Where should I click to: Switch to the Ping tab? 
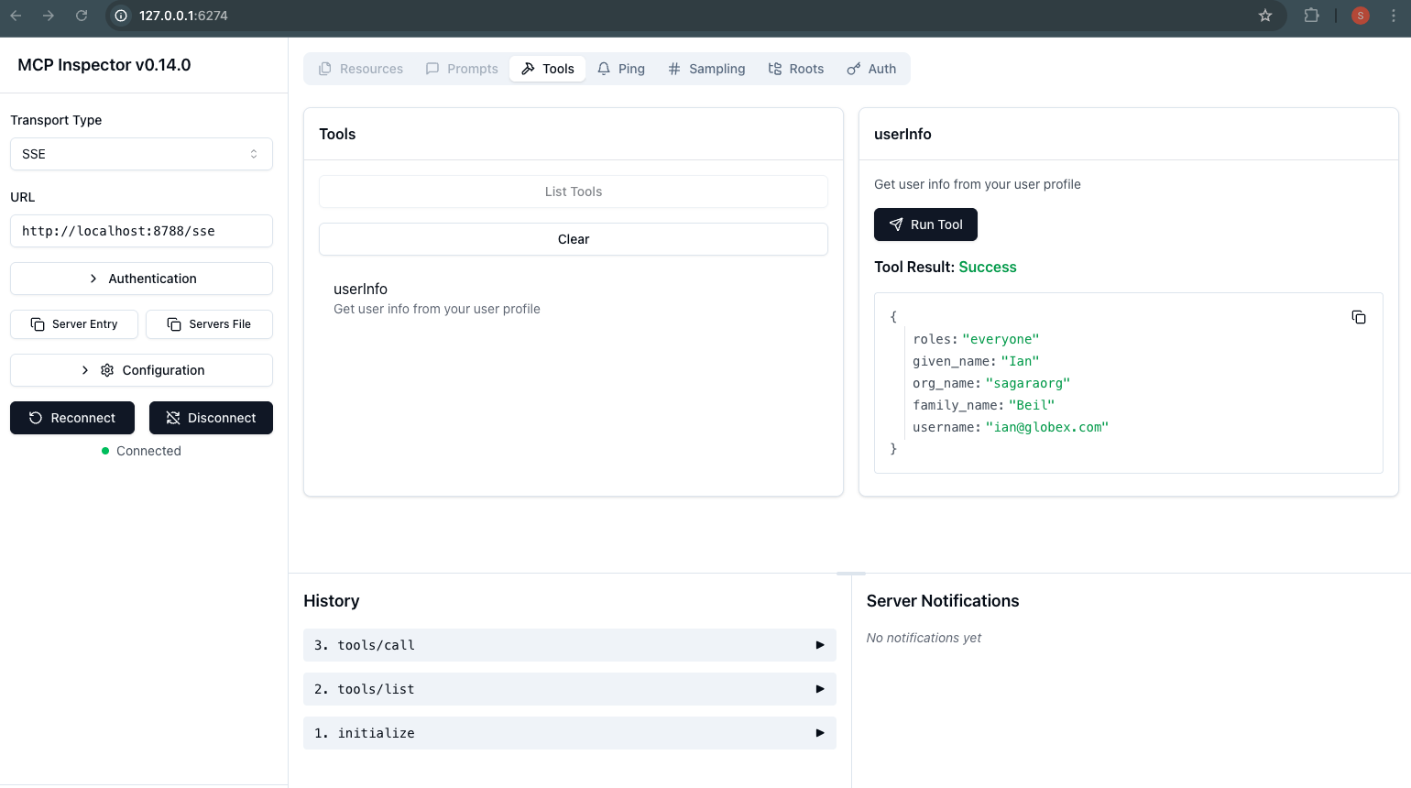pos(621,69)
